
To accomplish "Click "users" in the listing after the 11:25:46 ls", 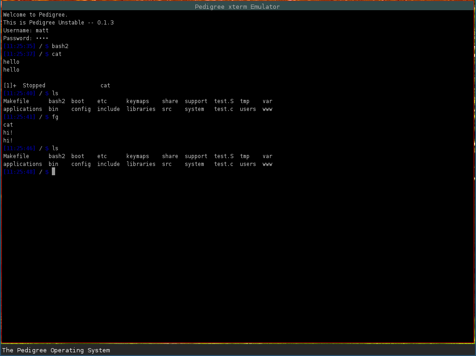I will [x=248, y=164].
